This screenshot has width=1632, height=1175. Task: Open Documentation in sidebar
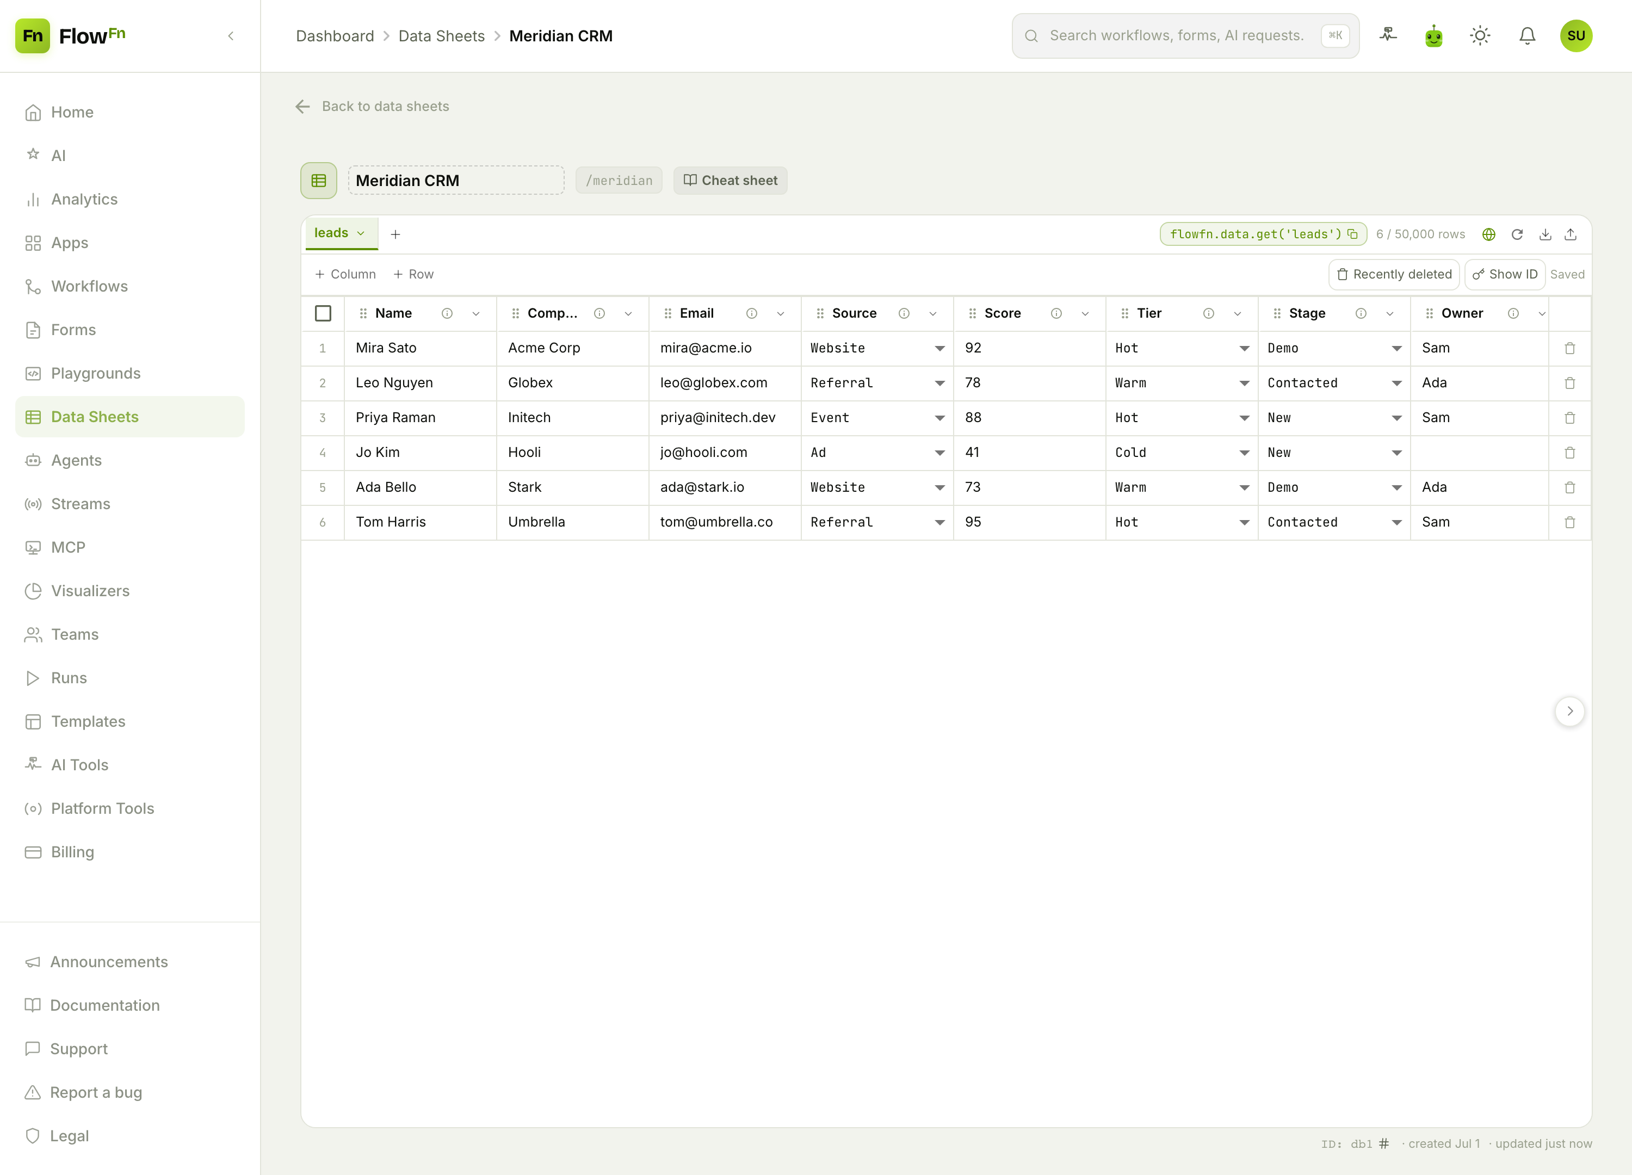point(129,1005)
